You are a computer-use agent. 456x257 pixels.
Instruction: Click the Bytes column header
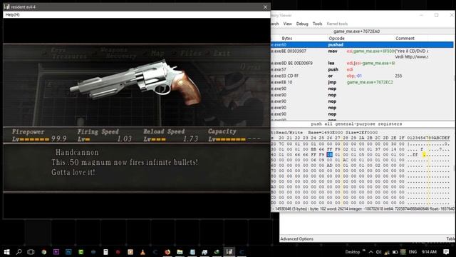coord(287,38)
